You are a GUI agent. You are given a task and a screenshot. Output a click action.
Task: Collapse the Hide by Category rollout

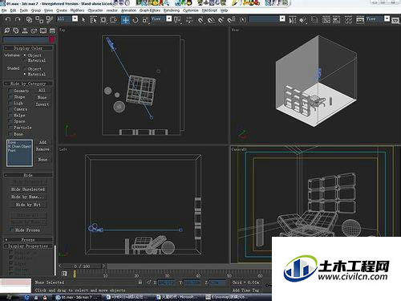pyautogui.click(x=28, y=83)
